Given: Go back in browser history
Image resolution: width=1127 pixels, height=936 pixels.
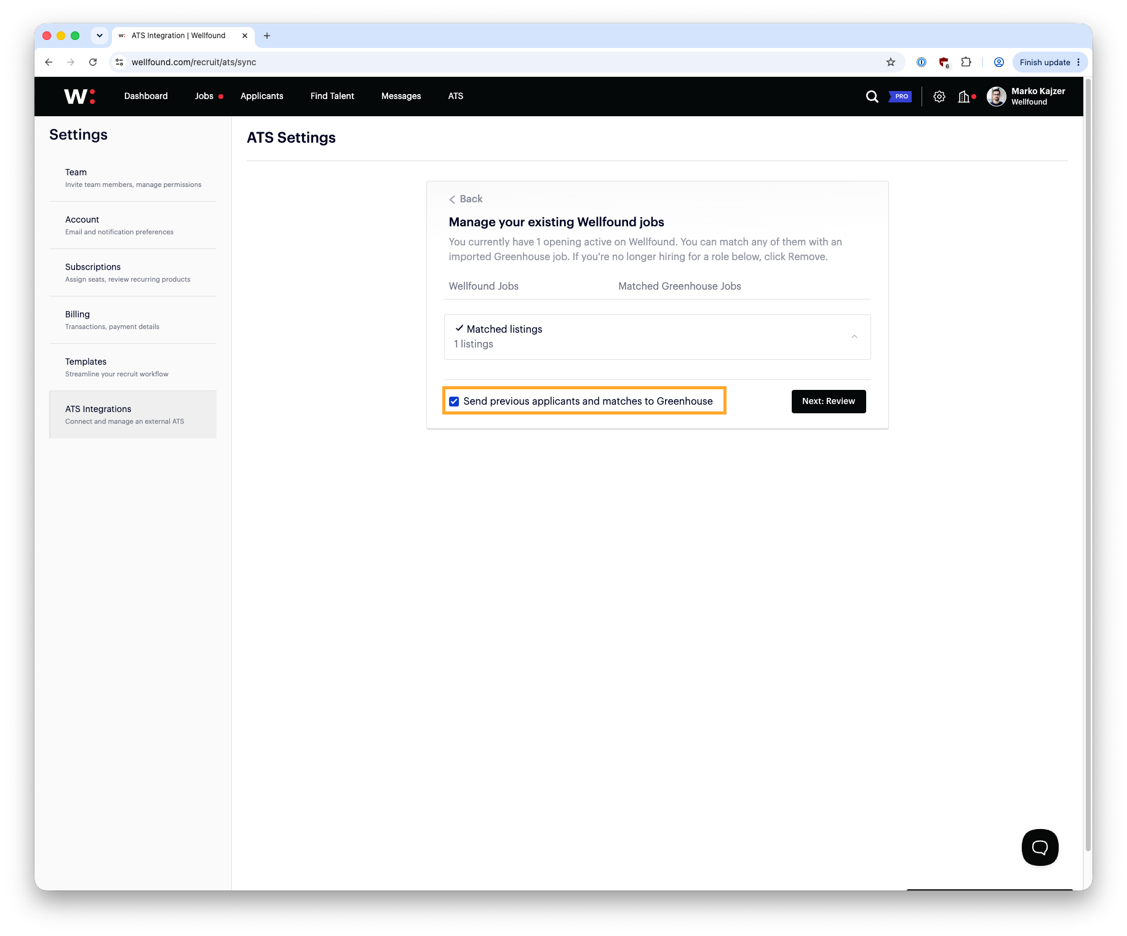Looking at the screenshot, I should (49, 62).
